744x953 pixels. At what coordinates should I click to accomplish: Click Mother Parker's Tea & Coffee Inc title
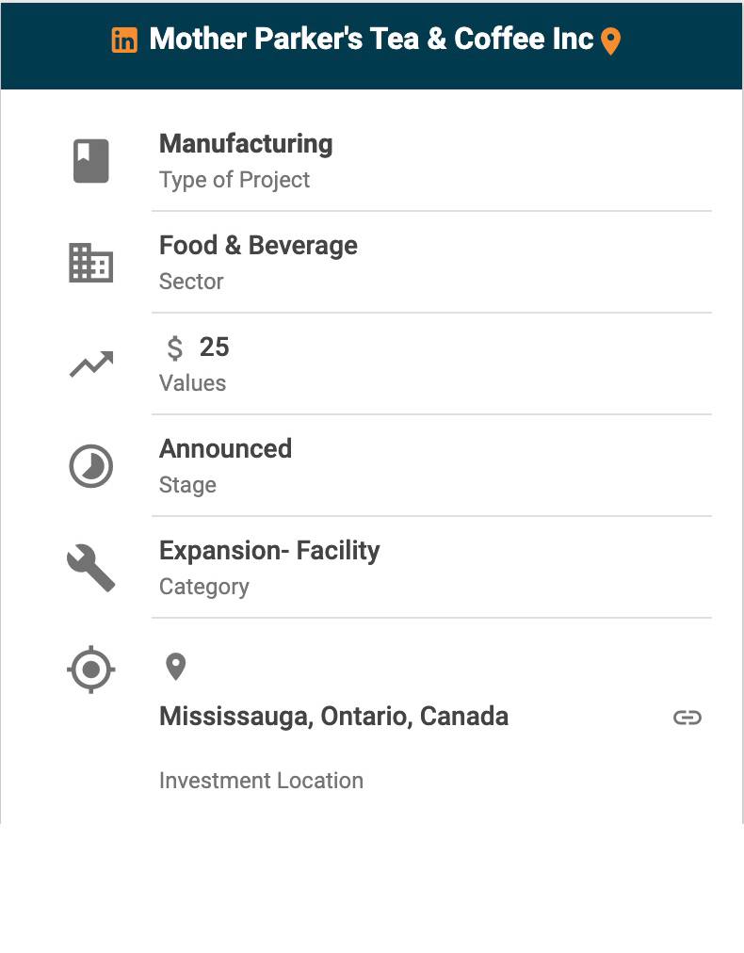[371, 39]
